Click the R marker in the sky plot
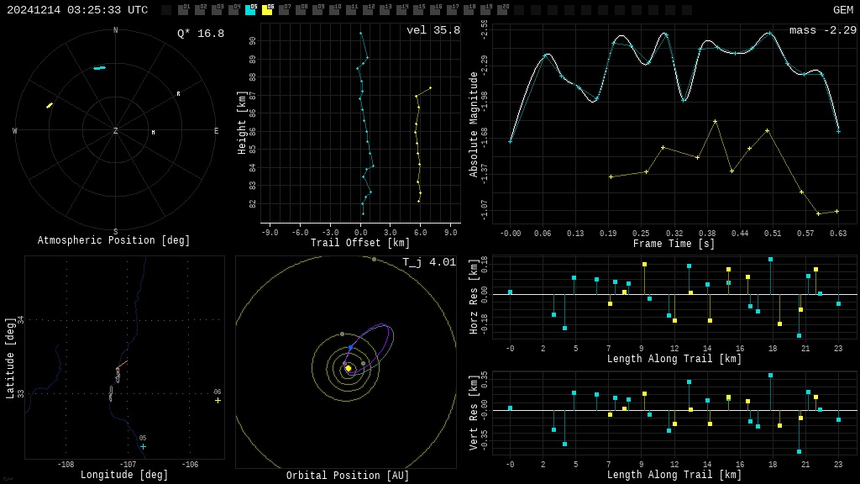 click(178, 94)
